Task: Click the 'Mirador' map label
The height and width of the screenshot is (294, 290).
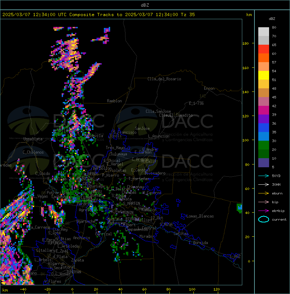Action: pos(147,236)
